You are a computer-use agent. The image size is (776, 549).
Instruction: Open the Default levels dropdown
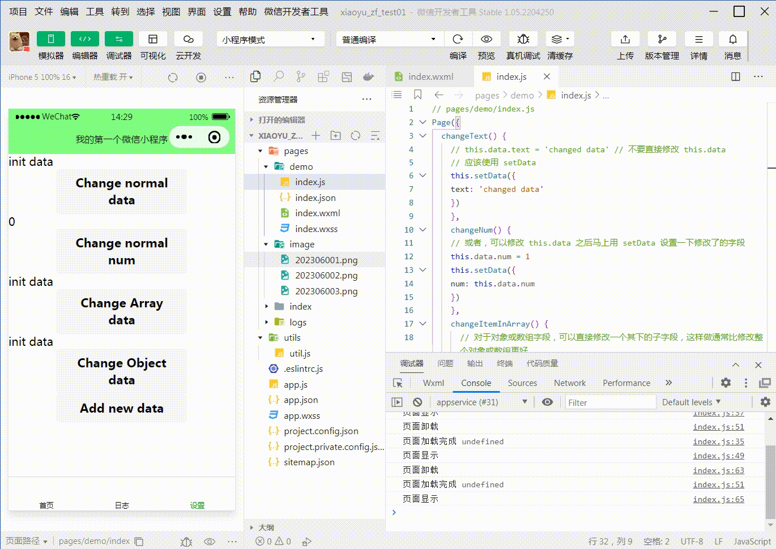pos(691,402)
